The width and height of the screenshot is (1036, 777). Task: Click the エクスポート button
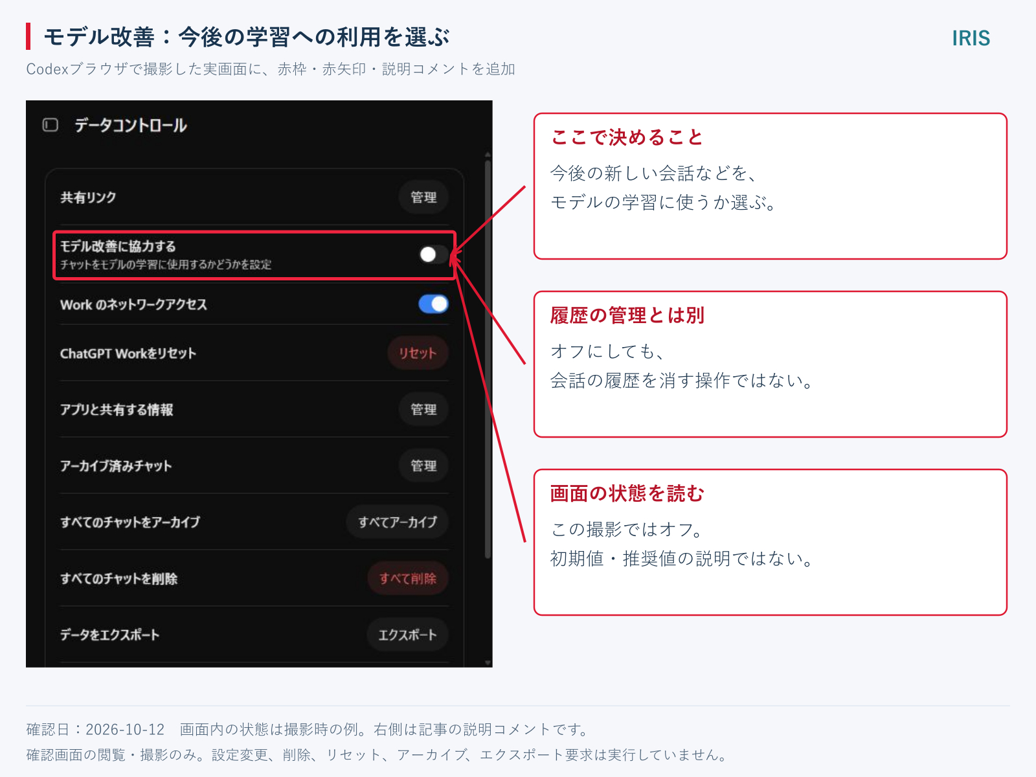point(408,635)
